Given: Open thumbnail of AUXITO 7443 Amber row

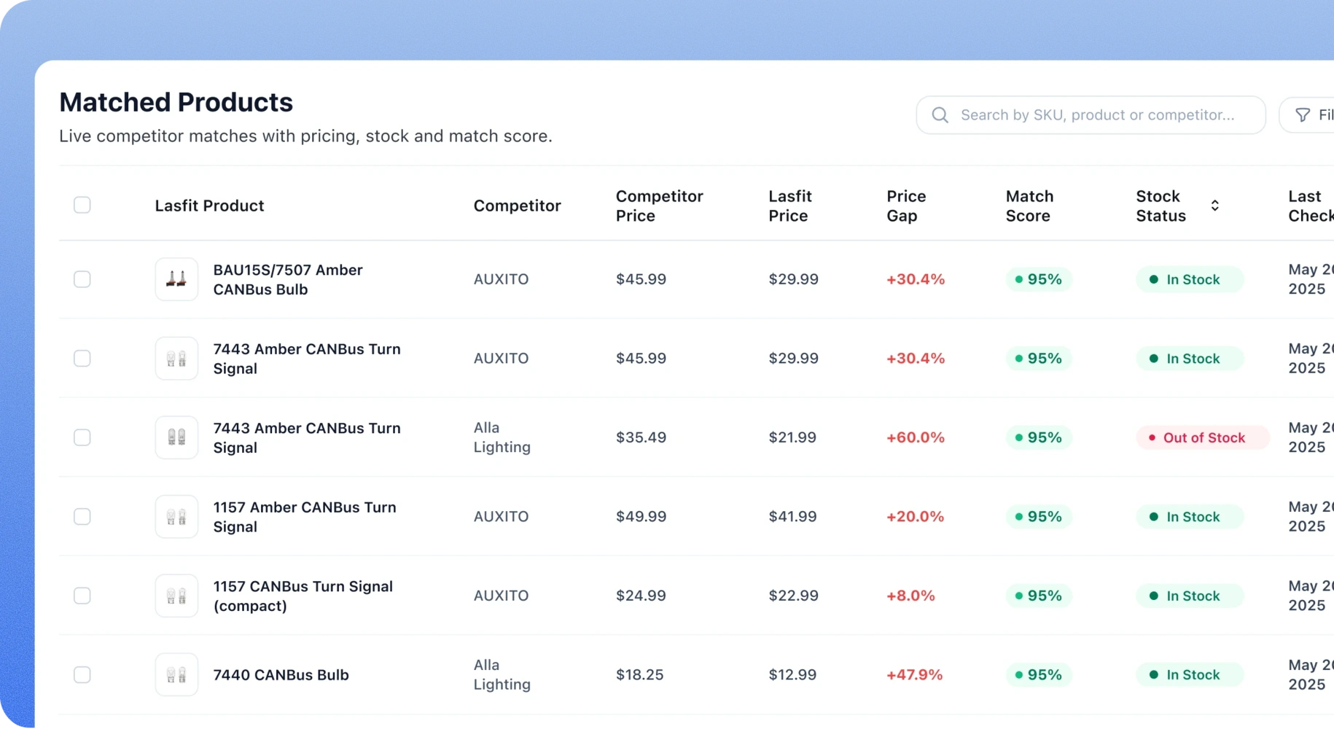Looking at the screenshot, I should [176, 359].
